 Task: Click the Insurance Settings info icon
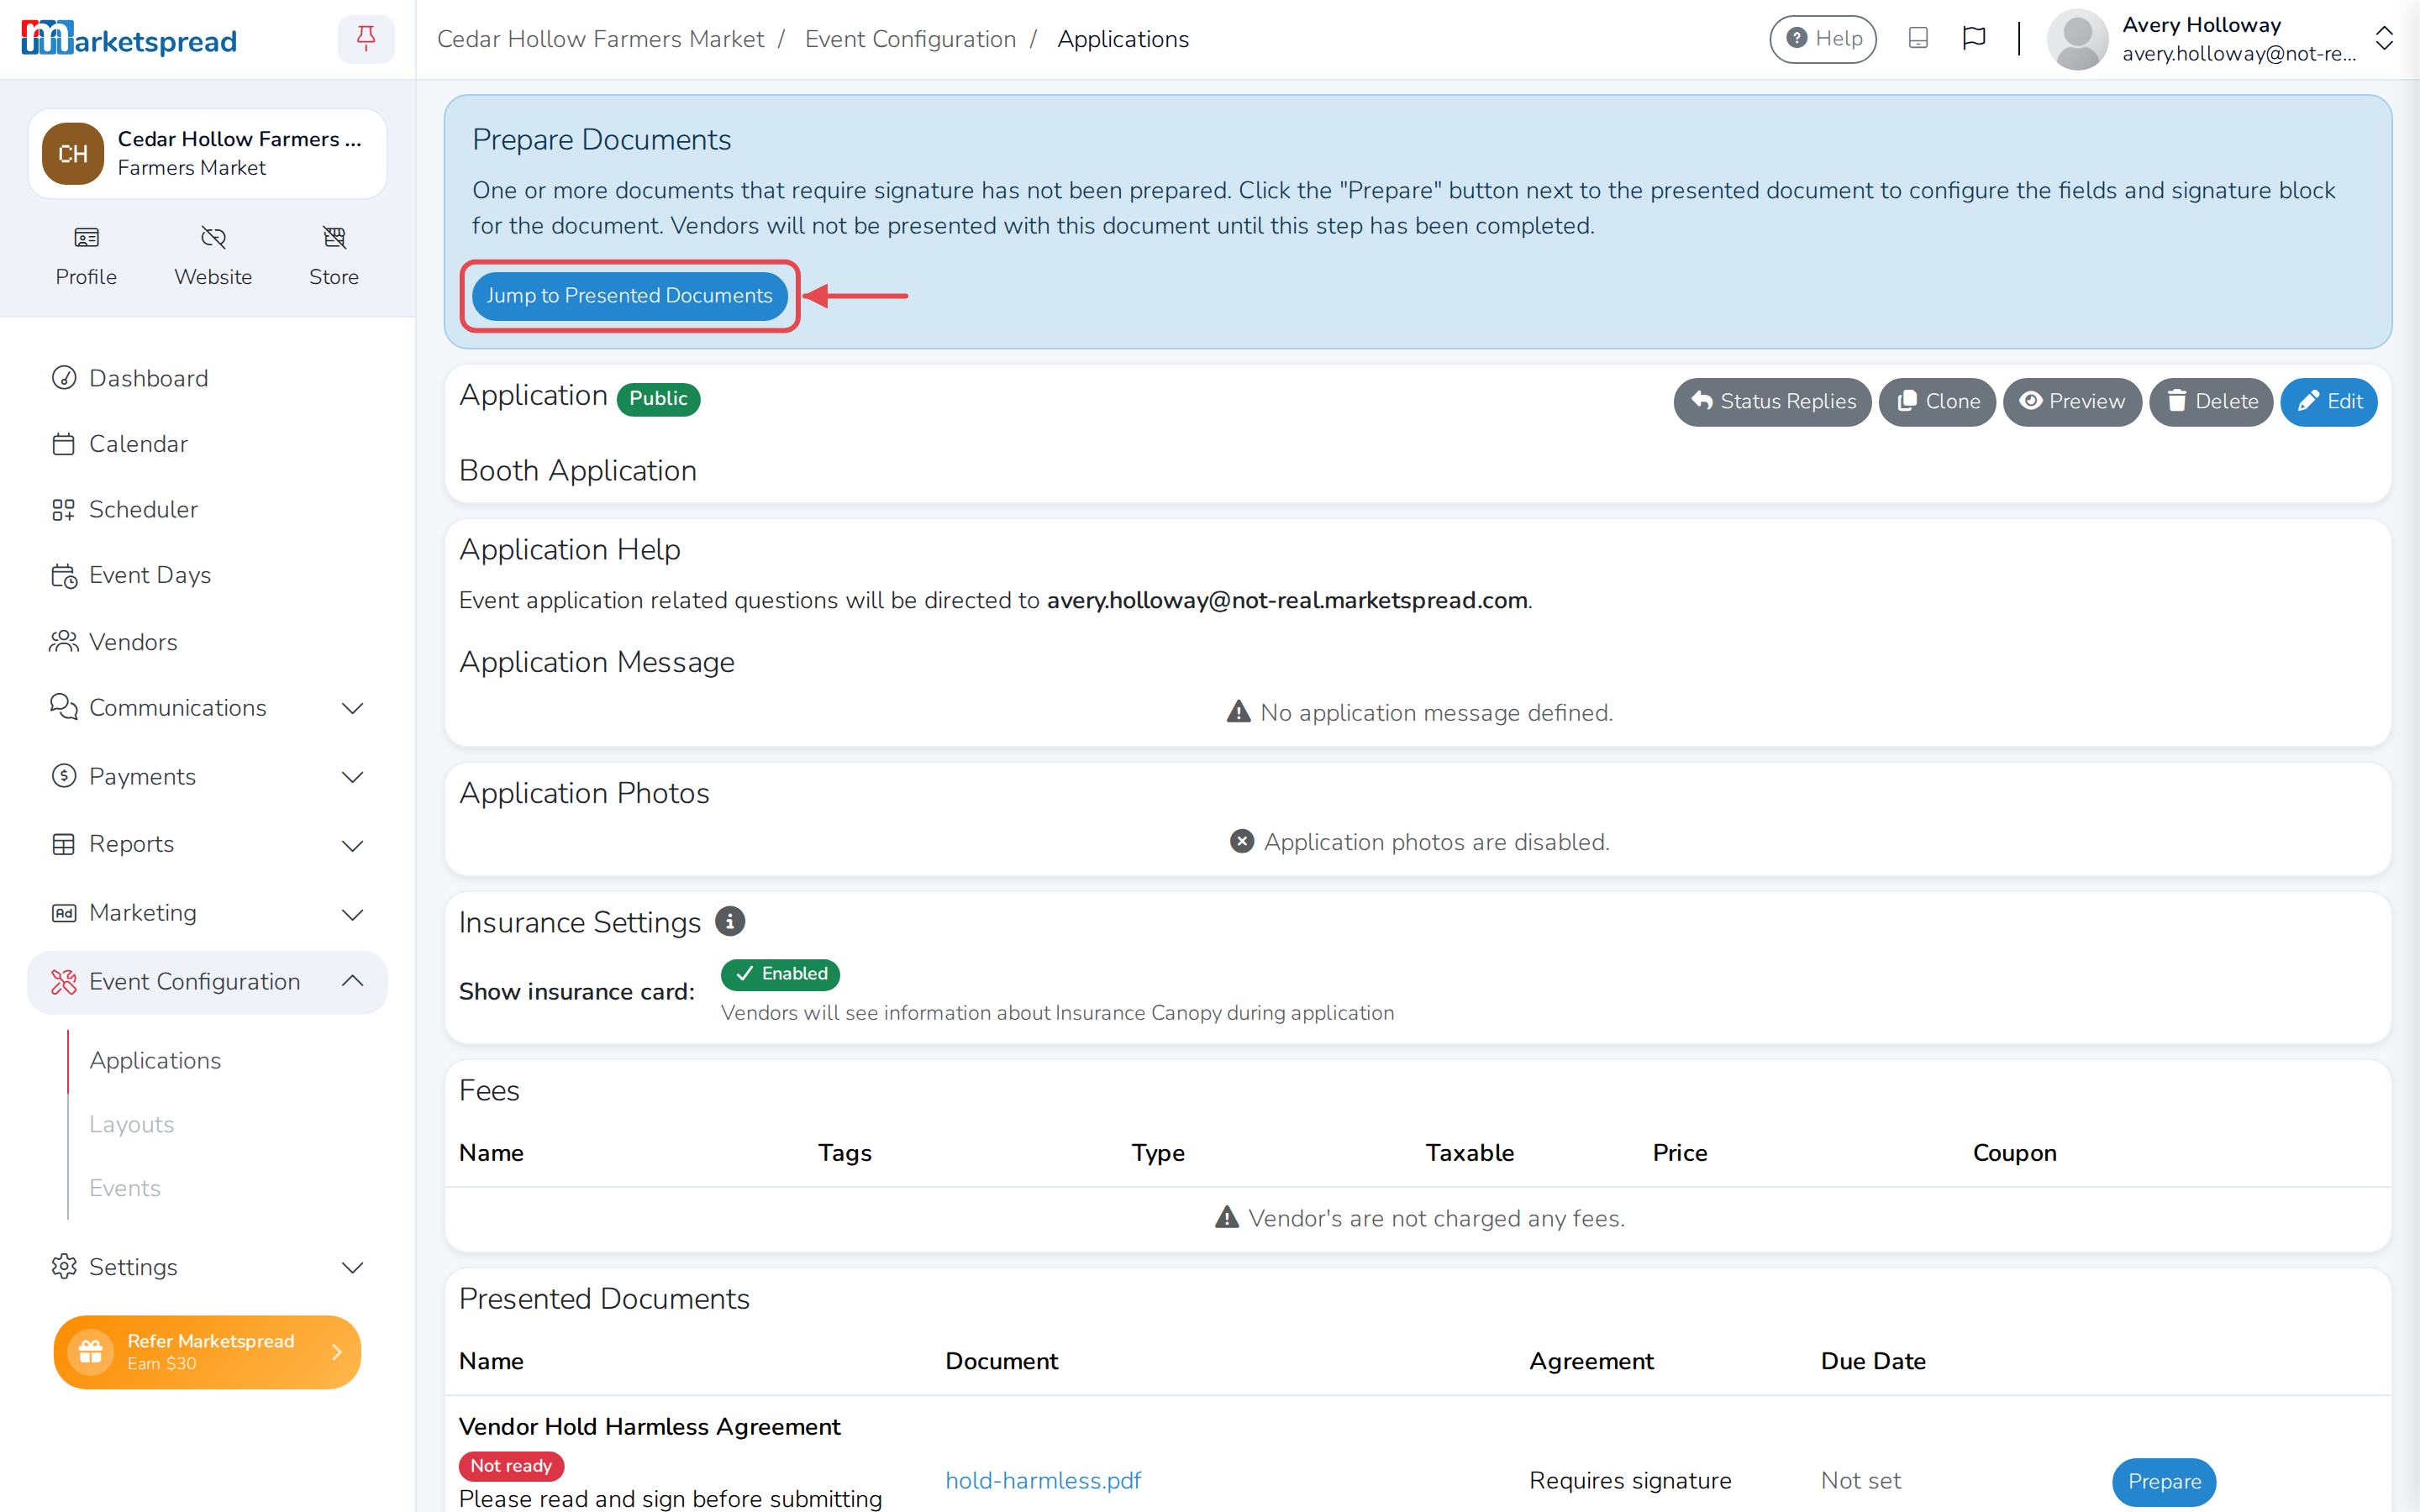(x=730, y=921)
